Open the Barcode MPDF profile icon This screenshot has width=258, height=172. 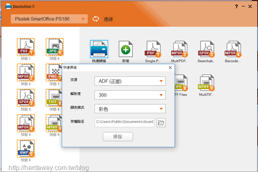(233, 49)
